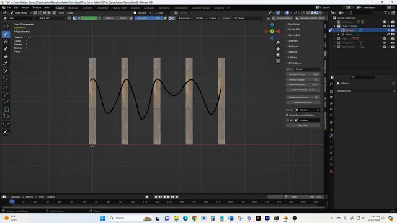Click the Blender icon in Windows taskbar
This screenshot has width=397, height=223.
285,218
